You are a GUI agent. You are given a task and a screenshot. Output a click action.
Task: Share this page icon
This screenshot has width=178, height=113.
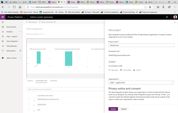pyautogui.click(x=169, y=7)
